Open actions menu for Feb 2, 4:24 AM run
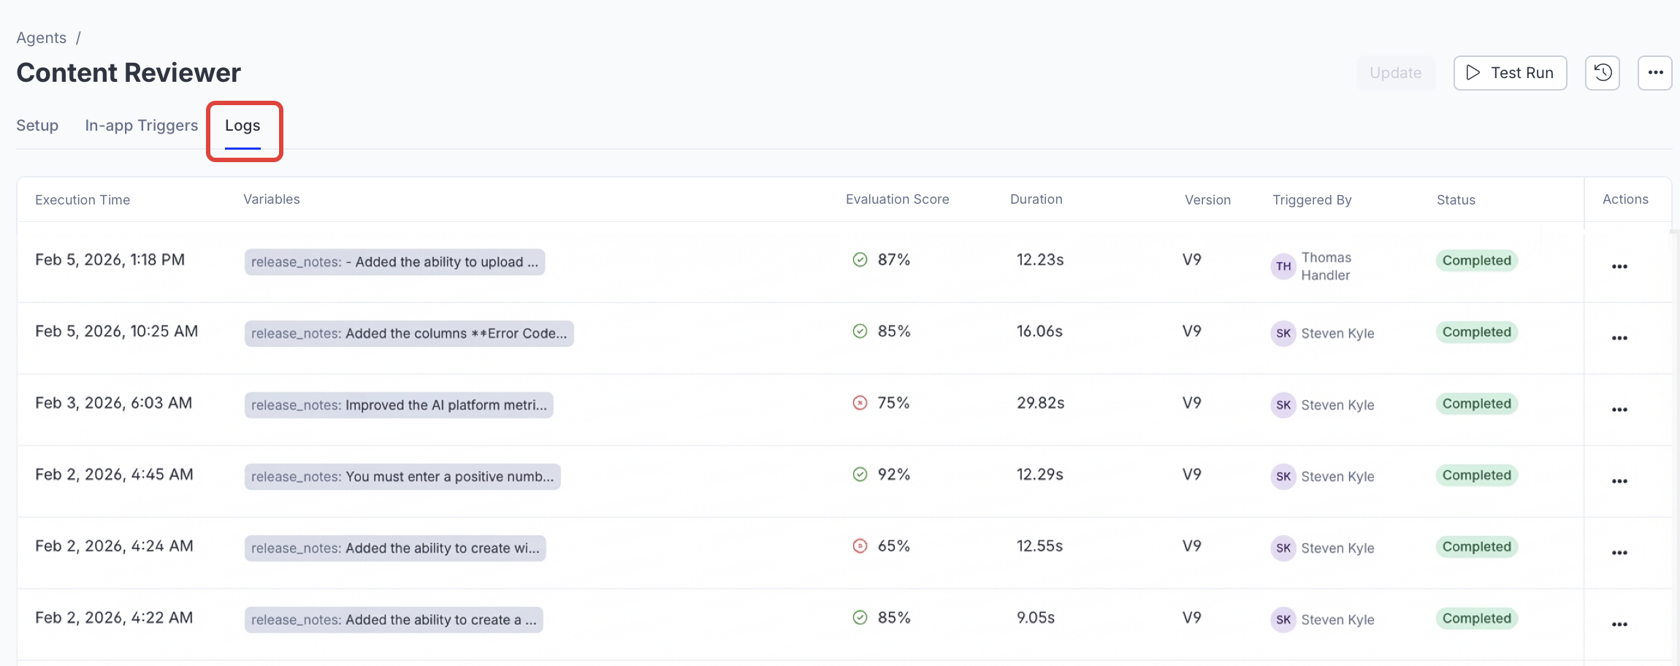1680x666 pixels. (x=1619, y=553)
